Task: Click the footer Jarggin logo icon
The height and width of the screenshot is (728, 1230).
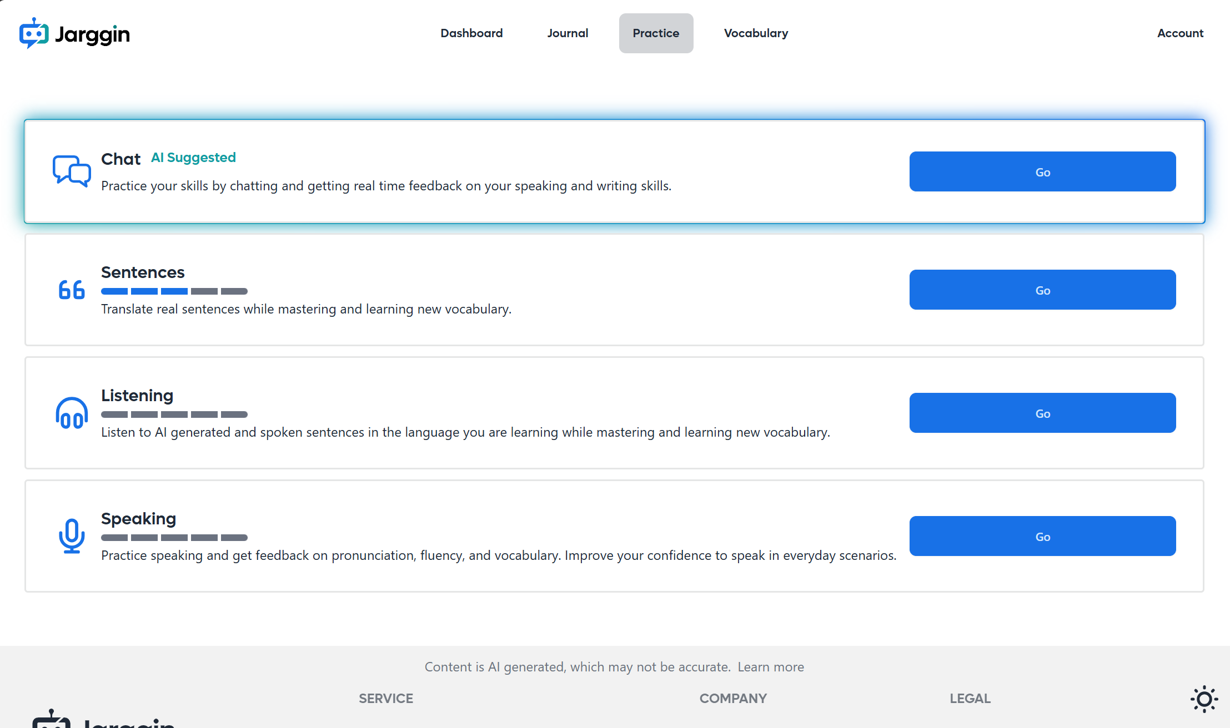Action: (x=51, y=720)
